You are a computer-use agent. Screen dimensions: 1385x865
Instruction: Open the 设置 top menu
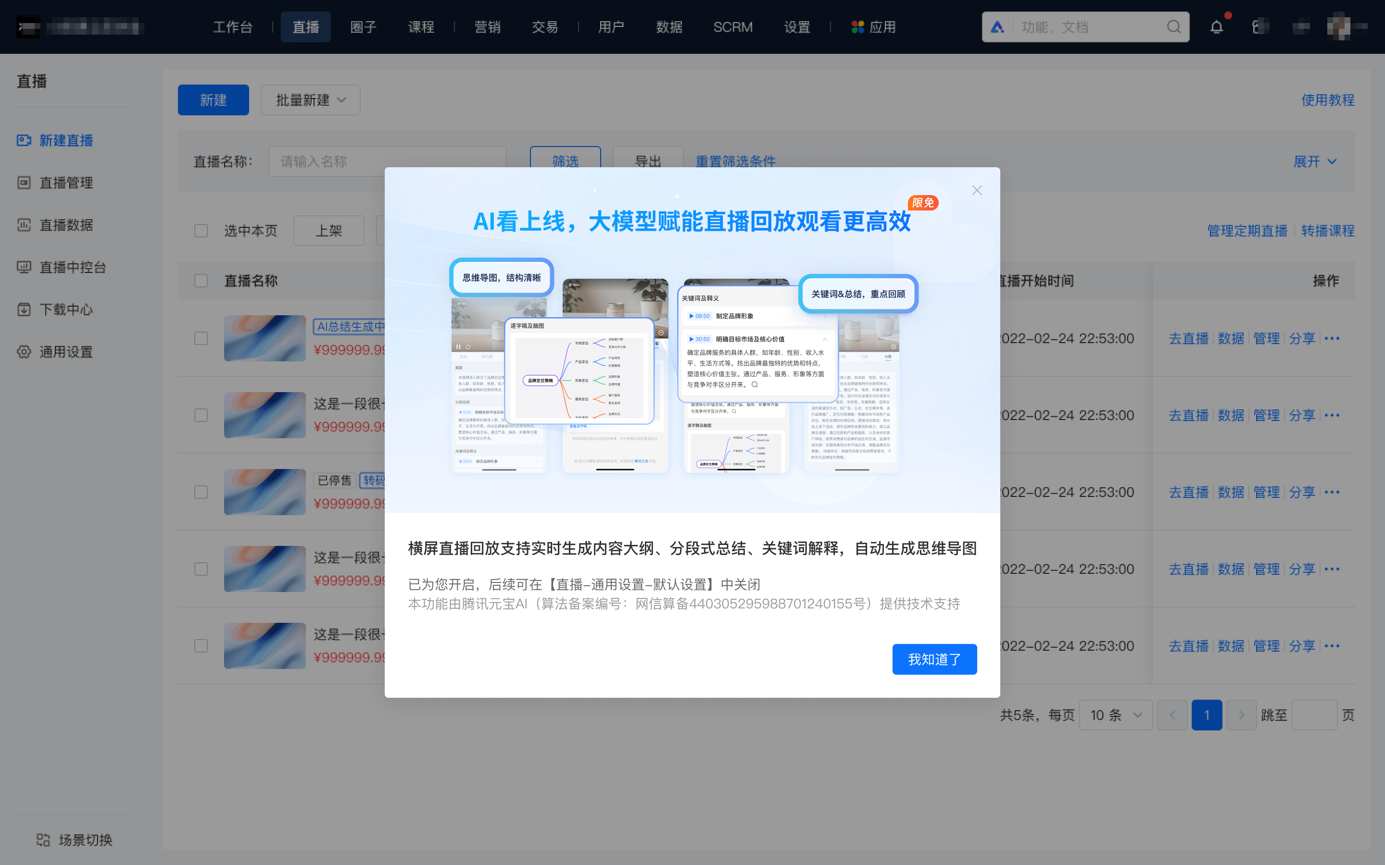click(797, 27)
